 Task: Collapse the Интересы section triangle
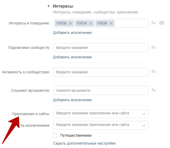pyautogui.click(x=49, y=6)
